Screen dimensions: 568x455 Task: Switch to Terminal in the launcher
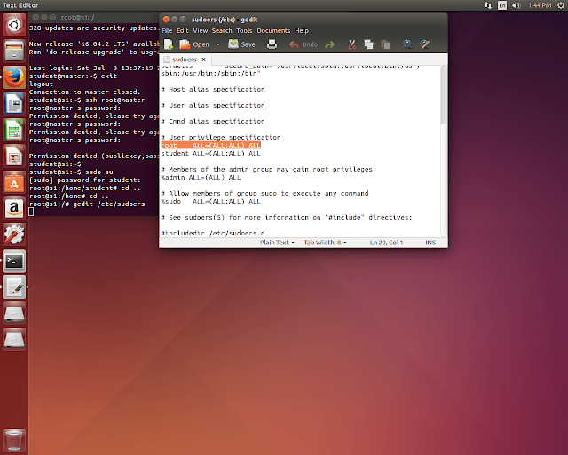coord(14,260)
